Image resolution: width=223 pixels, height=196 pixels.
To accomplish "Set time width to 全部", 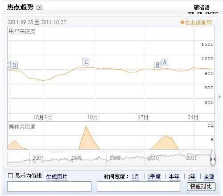I will (x=209, y=177).
